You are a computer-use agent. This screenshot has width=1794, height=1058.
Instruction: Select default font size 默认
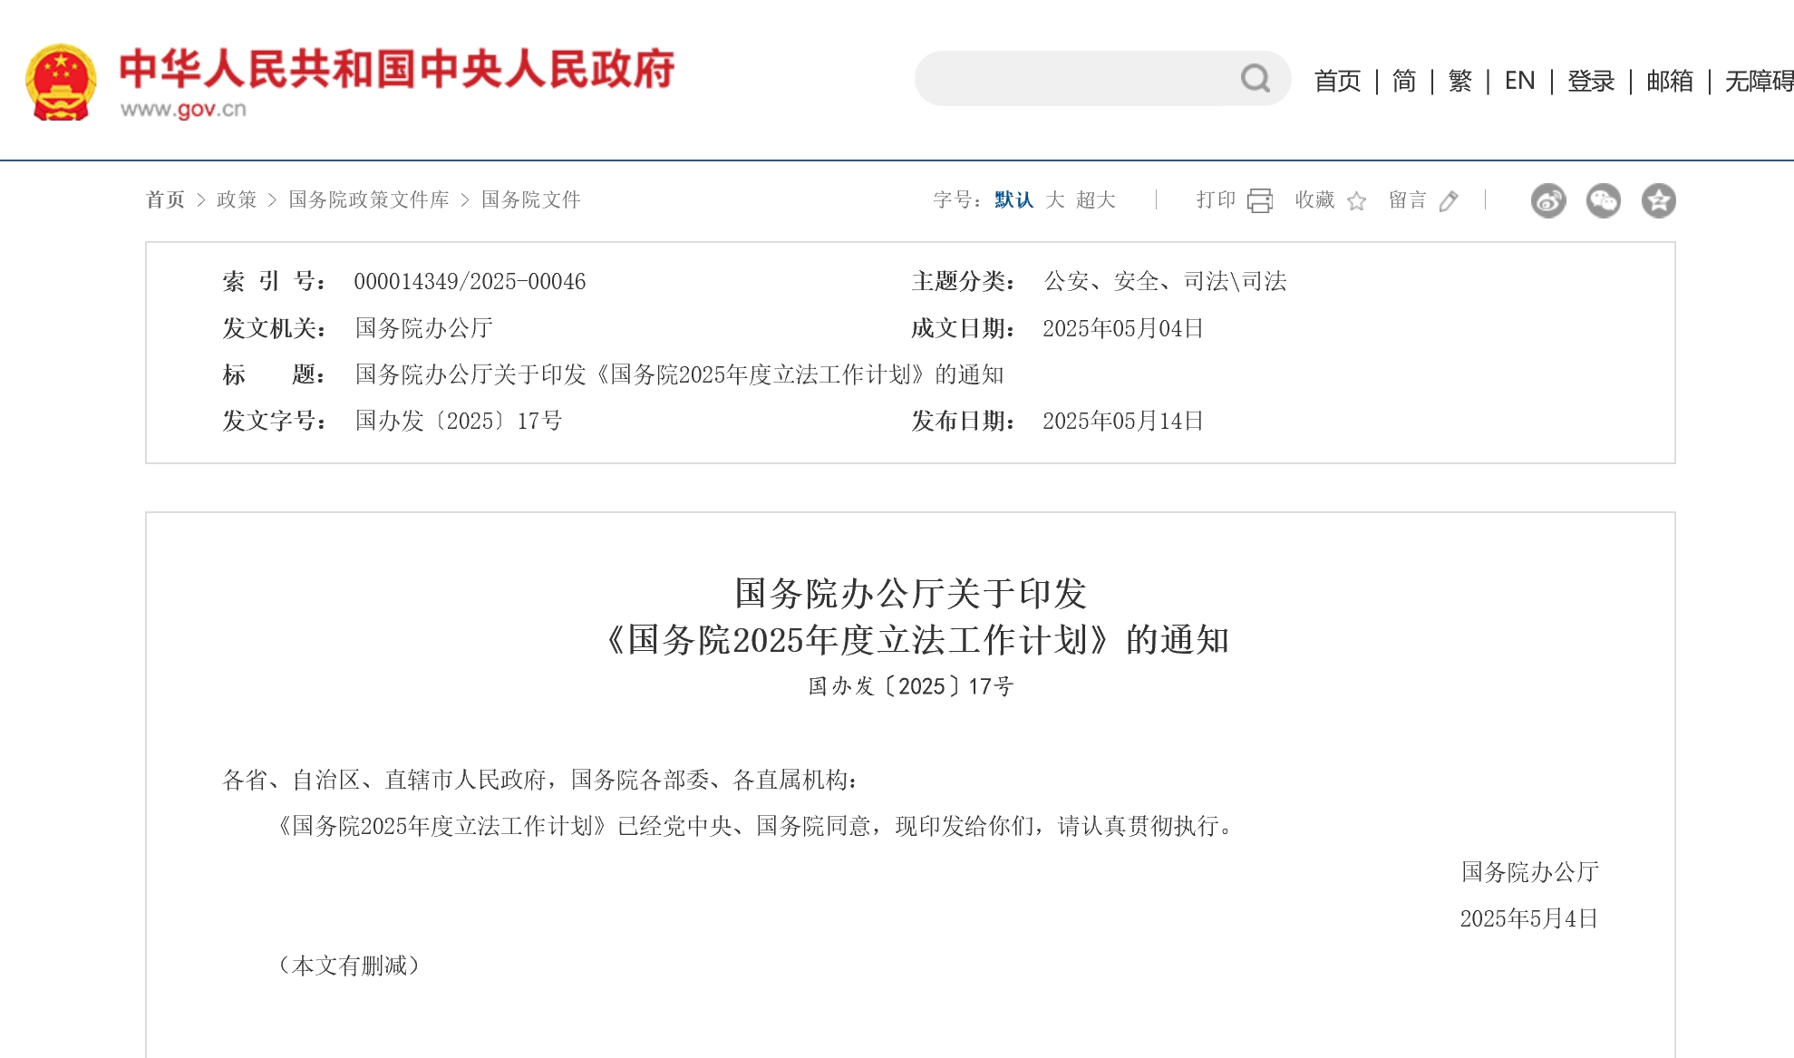[x=1013, y=199]
